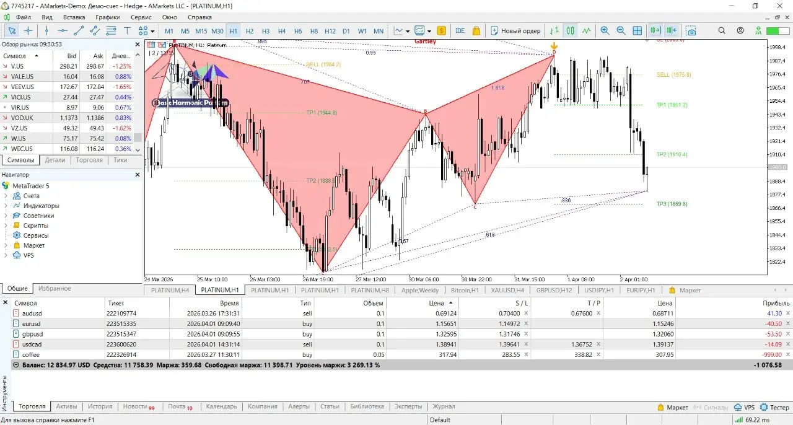Pick the trendline drawing tool
The image size is (793, 425).
click(x=79, y=30)
